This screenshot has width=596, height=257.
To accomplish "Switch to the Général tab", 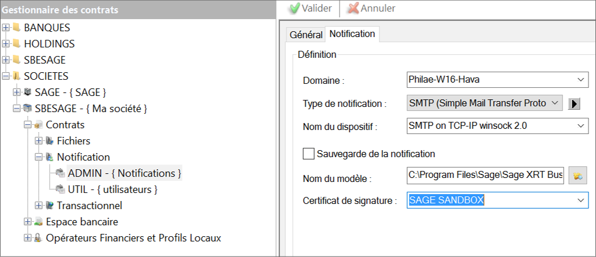I will 306,35.
